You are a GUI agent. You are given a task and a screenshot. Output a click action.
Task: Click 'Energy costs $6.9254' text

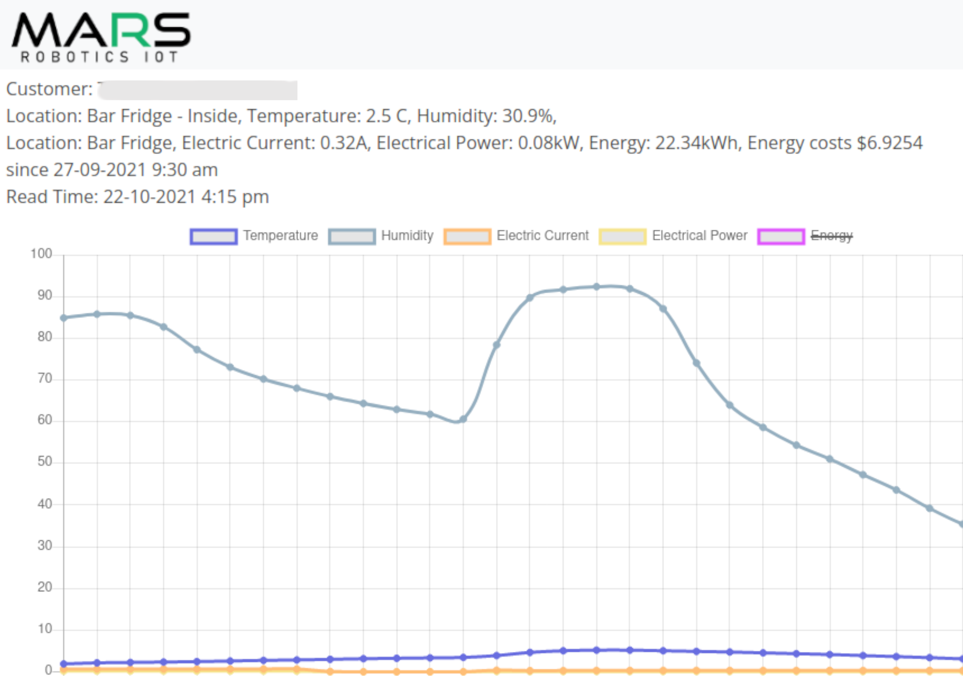[x=834, y=143]
